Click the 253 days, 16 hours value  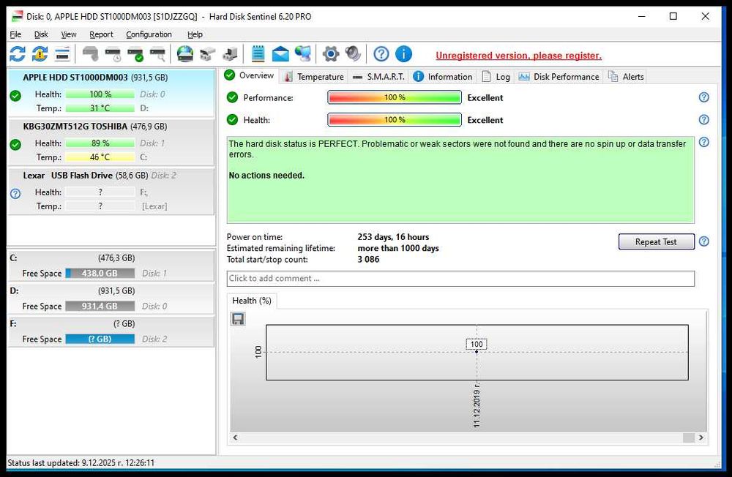pyautogui.click(x=393, y=237)
